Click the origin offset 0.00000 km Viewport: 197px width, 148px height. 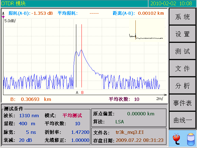coord(141,114)
